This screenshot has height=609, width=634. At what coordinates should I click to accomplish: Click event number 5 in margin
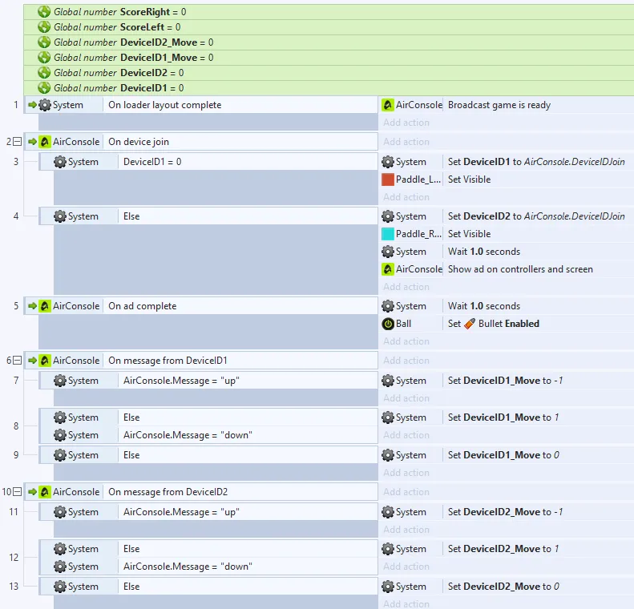[x=16, y=306]
